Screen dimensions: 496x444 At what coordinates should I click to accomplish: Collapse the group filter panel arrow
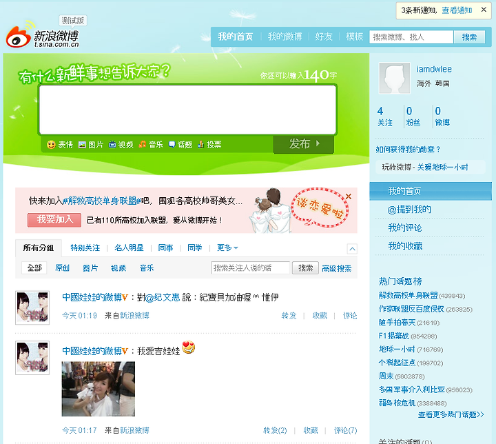click(352, 249)
